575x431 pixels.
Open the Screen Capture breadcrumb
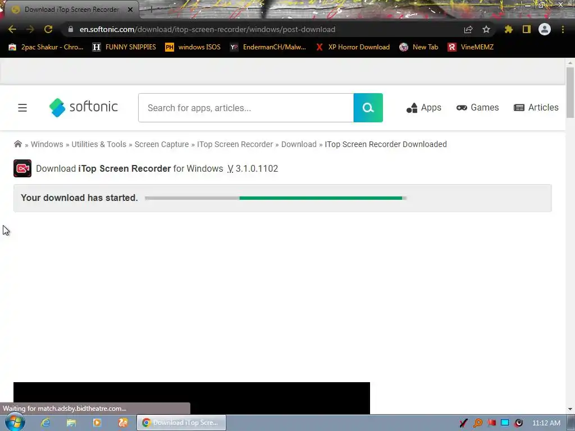[x=162, y=144]
